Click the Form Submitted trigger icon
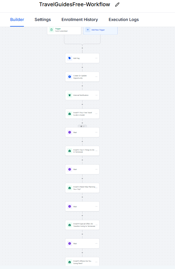Image resolution: width=175 pixels, height=269 pixels. 51,30
